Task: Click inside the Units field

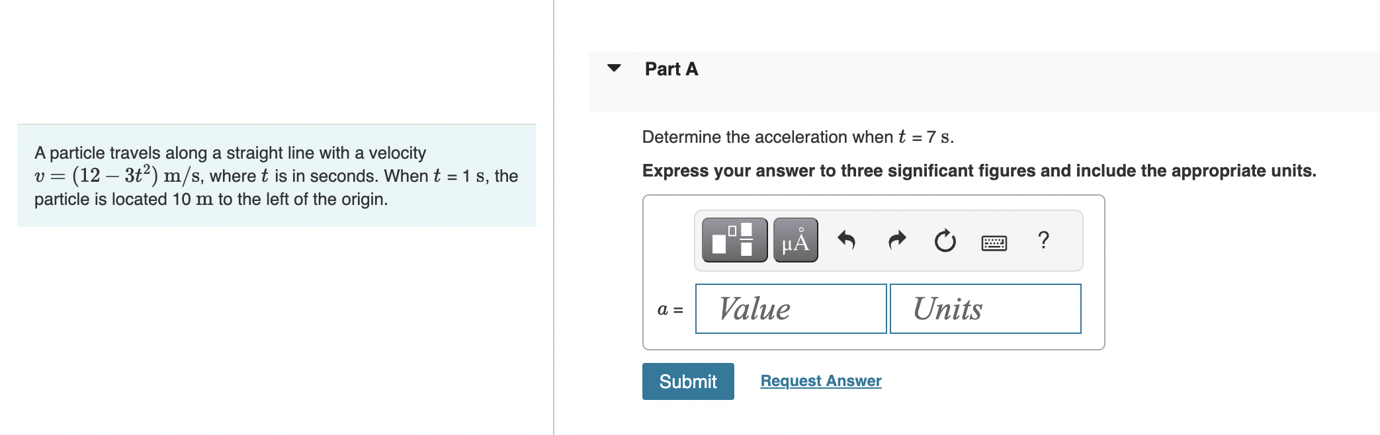Action: click(985, 308)
